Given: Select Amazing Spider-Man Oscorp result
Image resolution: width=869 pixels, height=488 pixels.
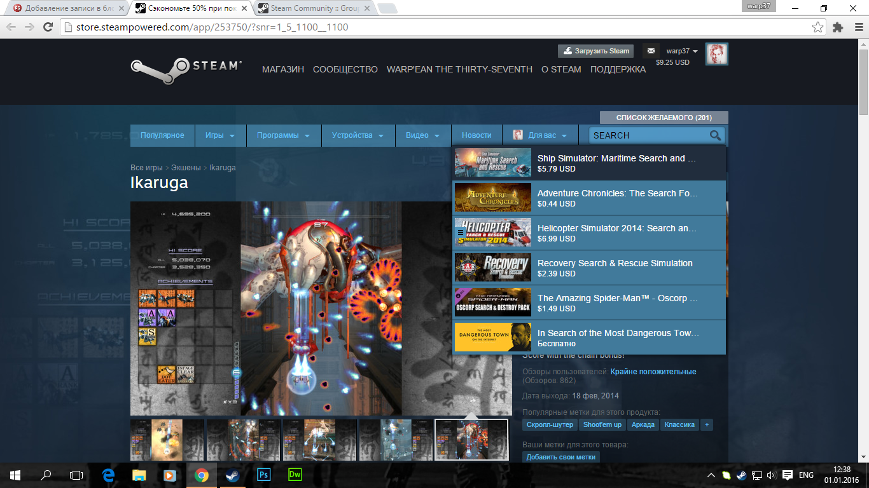Looking at the screenshot, I should 589,302.
